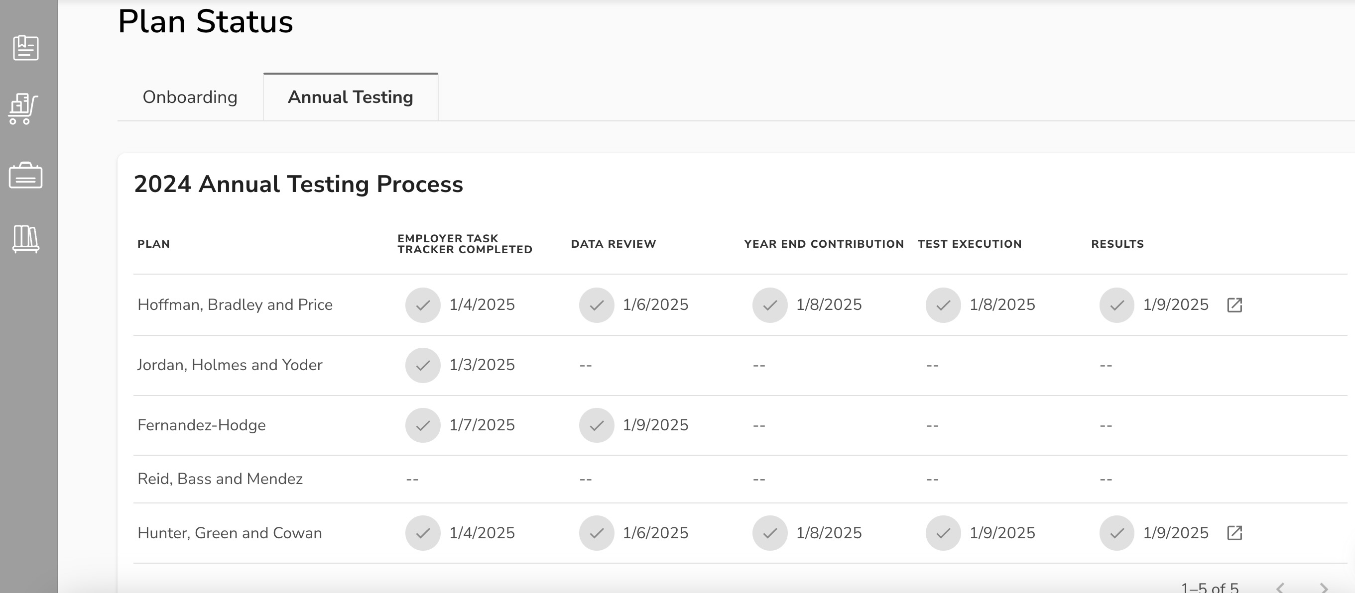Viewport: 1355px width, 593px height.
Task: Toggle Employer Task Tracker status for Jordan, Holmes and Yoder
Action: [422, 365]
